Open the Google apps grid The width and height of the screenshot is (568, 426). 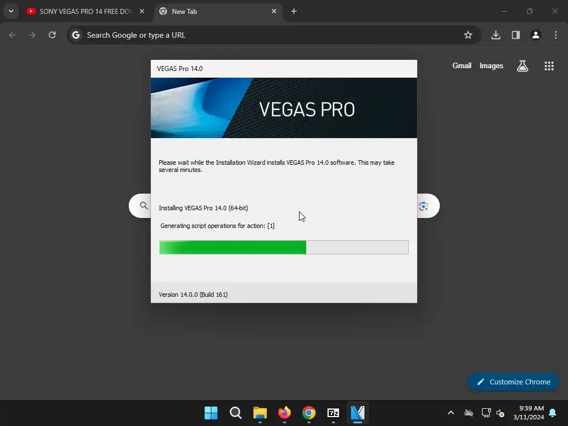(x=549, y=66)
